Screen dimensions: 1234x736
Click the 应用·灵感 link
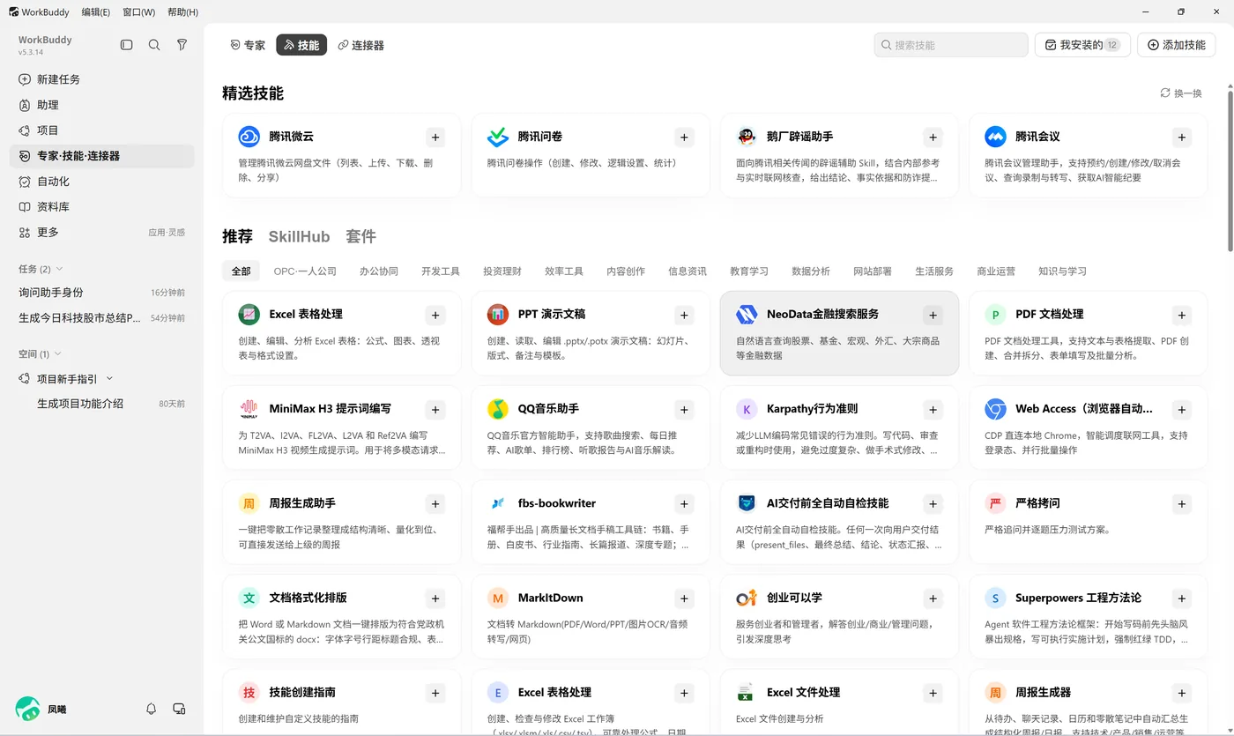(x=167, y=233)
